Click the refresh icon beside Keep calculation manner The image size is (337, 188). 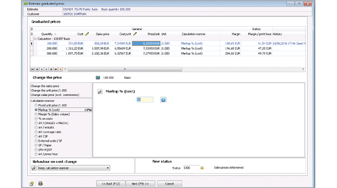click(34, 168)
